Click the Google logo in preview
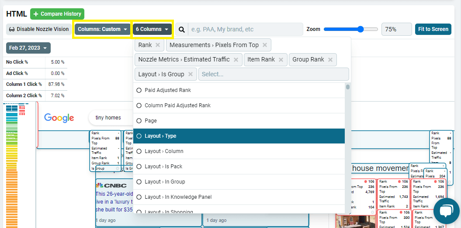Screen dimensions: 461x228 pyautogui.click(x=59, y=118)
